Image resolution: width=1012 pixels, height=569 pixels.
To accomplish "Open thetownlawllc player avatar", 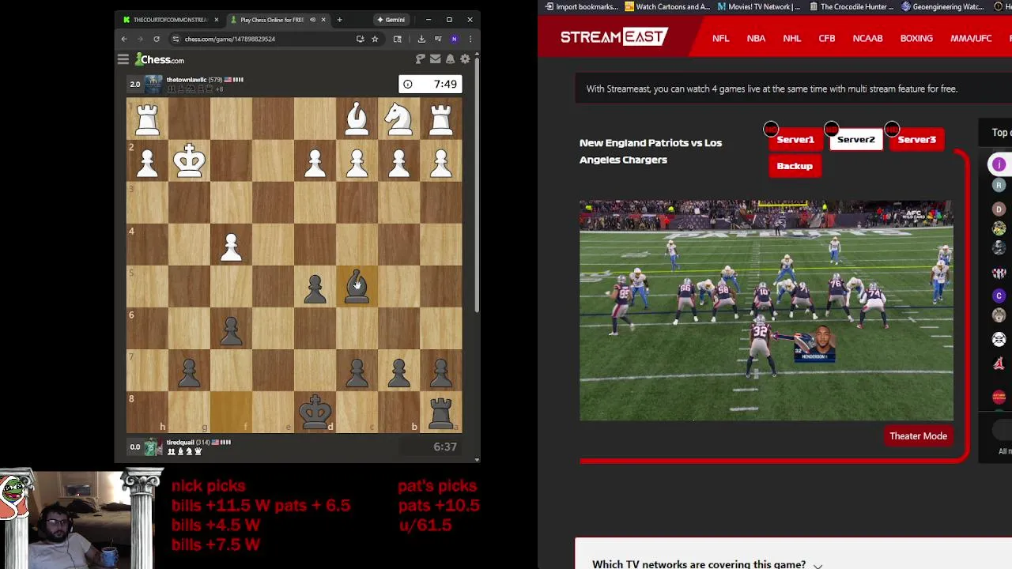I will tap(153, 84).
